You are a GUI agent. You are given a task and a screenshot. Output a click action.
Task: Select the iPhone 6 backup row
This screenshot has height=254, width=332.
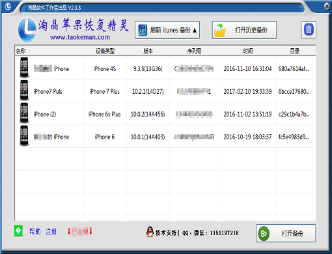165,137
